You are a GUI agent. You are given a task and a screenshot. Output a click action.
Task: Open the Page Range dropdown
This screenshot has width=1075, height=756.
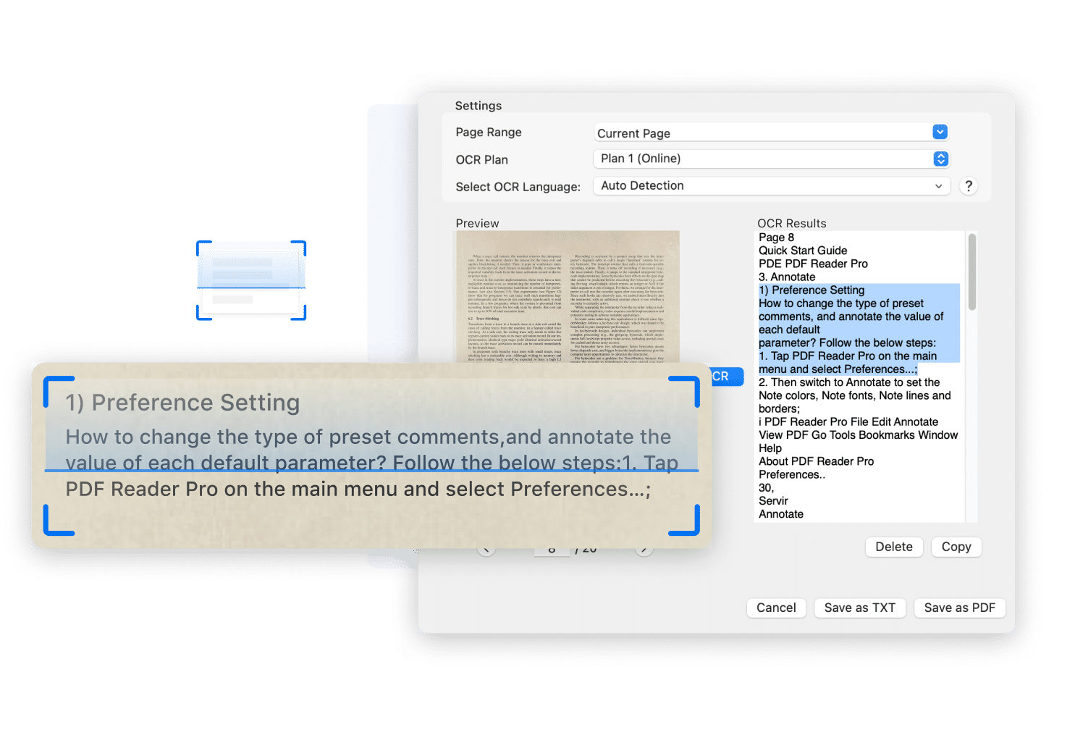point(940,132)
